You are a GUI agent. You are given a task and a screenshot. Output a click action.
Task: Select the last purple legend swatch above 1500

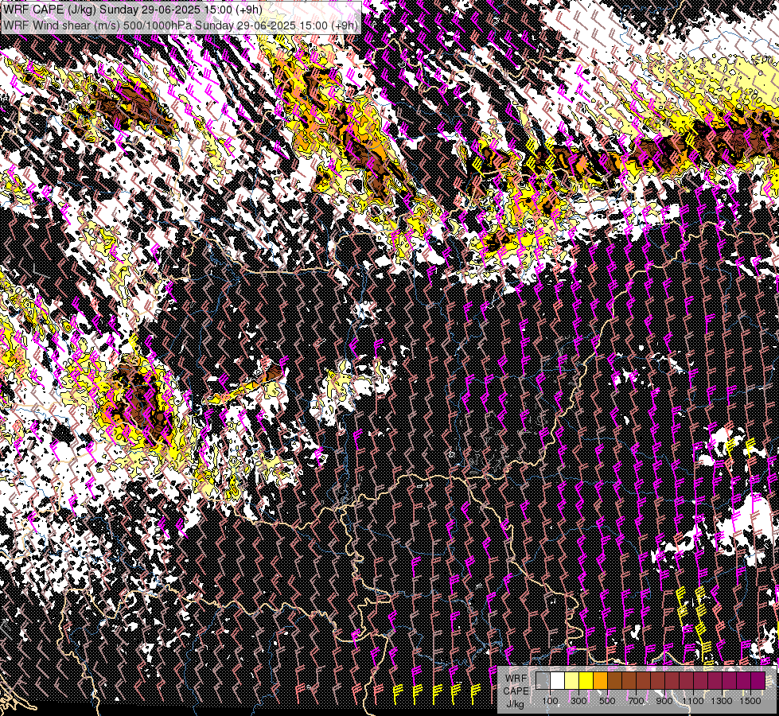coord(758,681)
